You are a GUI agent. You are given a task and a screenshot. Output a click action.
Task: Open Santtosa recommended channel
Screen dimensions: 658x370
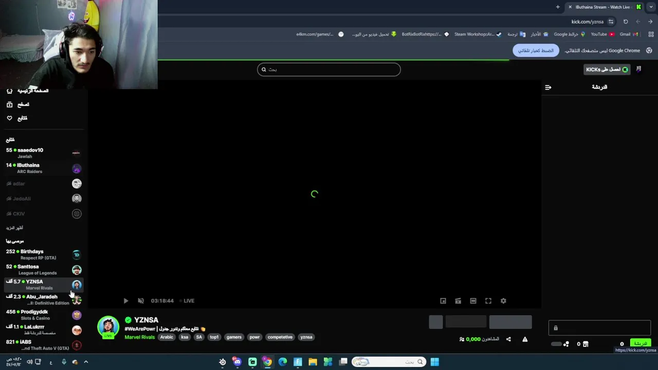44,269
